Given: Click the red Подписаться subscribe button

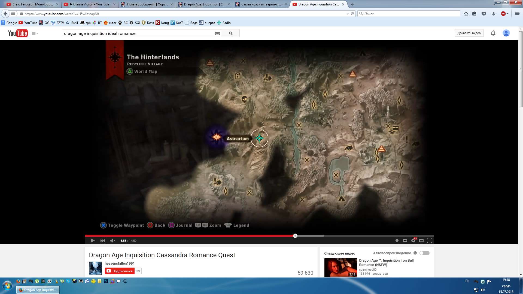Looking at the screenshot, I should click(x=120, y=271).
